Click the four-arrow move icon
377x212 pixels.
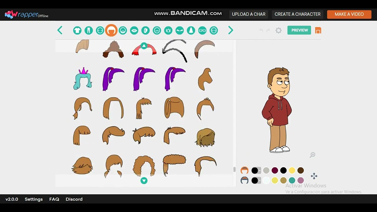(x=314, y=176)
